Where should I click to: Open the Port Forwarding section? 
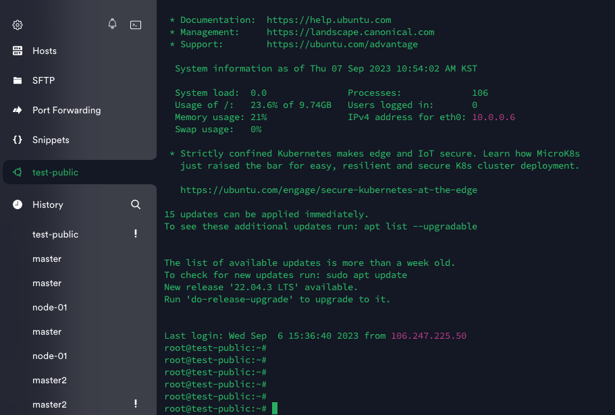[67, 111]
